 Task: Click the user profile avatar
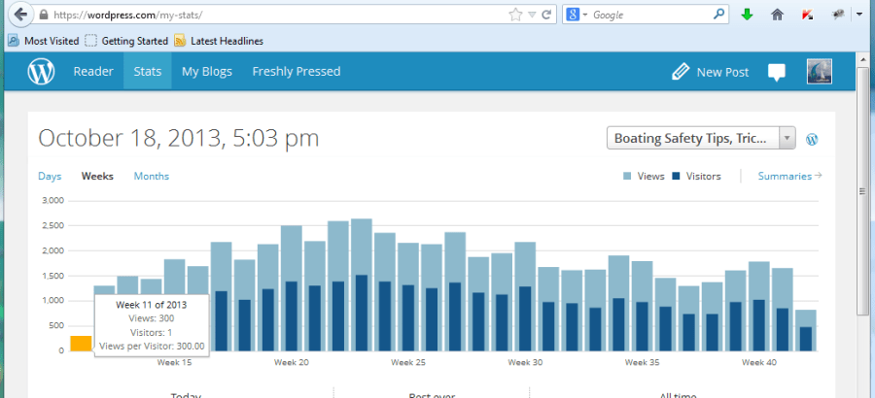819,72
